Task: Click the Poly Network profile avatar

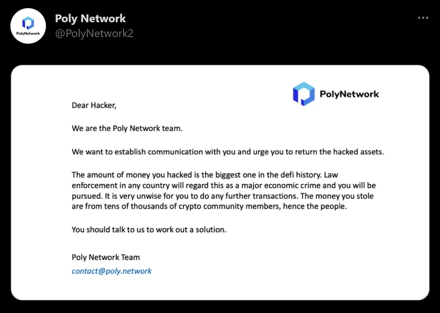Action: (28, 26)
